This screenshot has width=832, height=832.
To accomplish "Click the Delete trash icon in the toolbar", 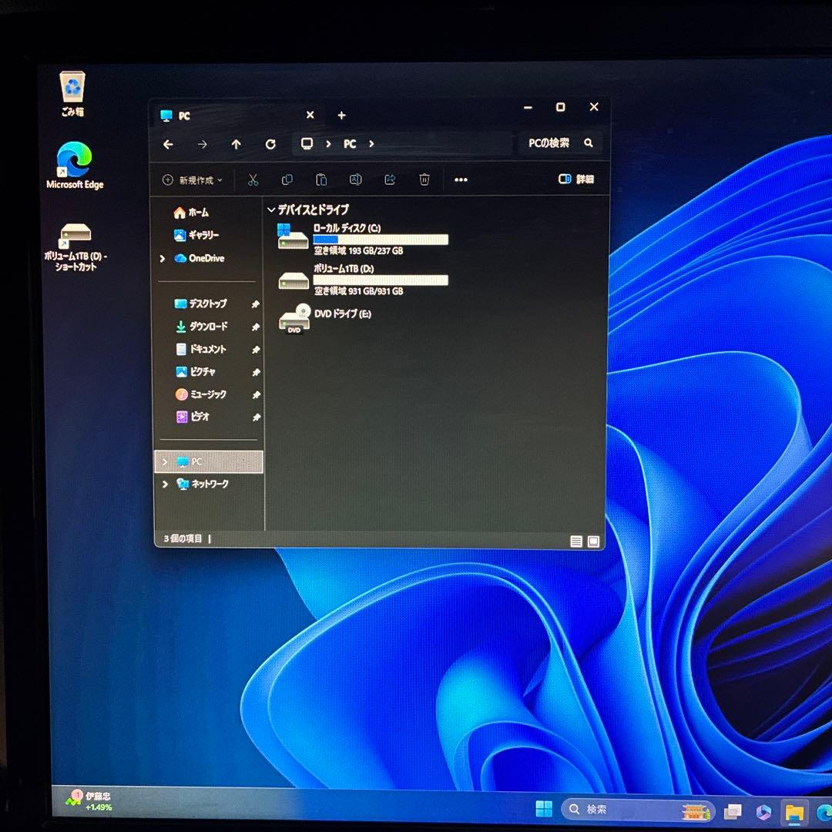I will coord(424,179).
